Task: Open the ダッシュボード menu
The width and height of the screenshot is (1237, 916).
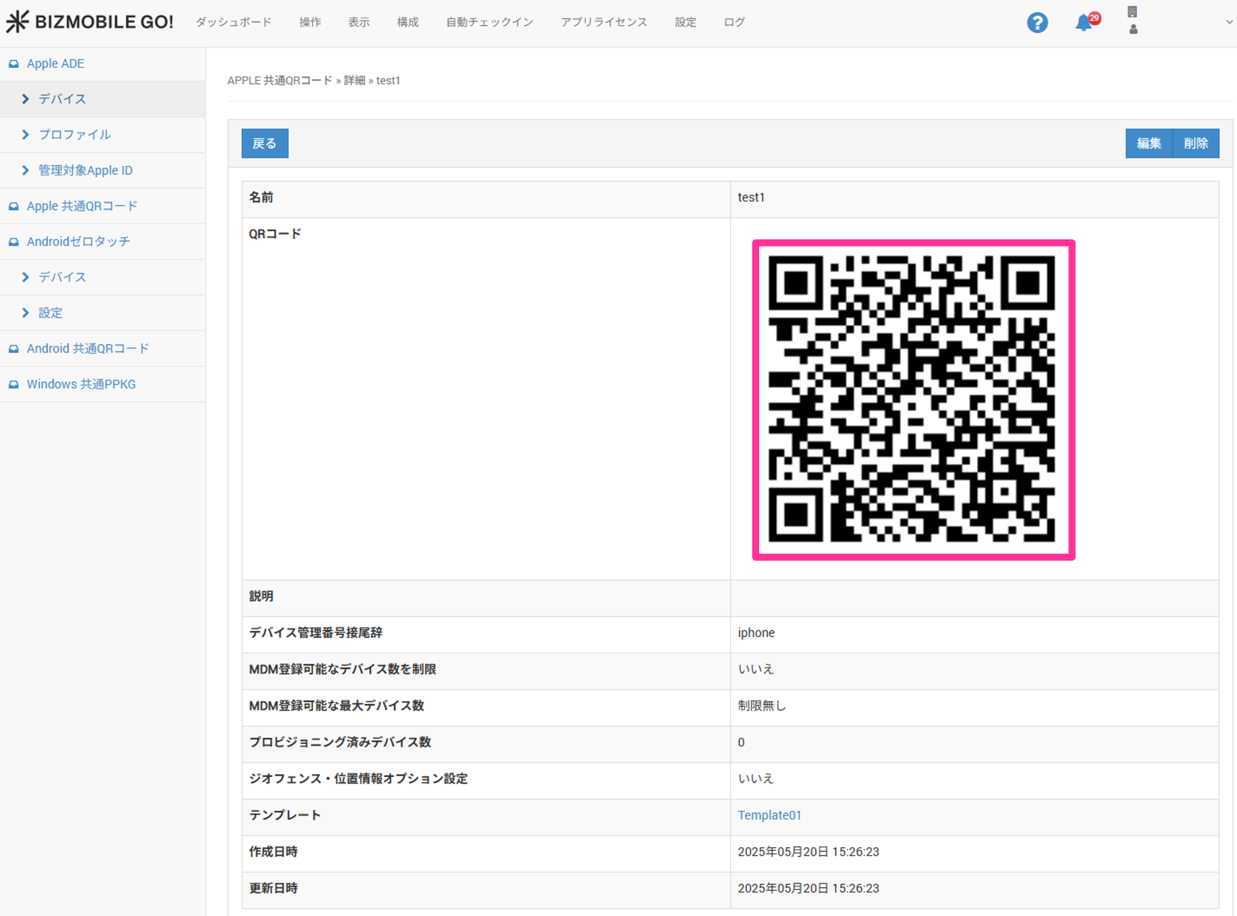Action: pos(233,22)
